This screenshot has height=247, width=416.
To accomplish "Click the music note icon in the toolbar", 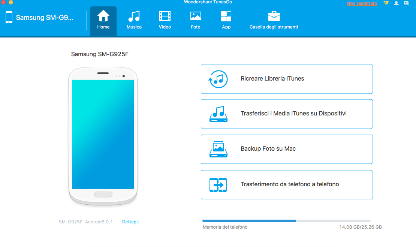I will (134, 16).
